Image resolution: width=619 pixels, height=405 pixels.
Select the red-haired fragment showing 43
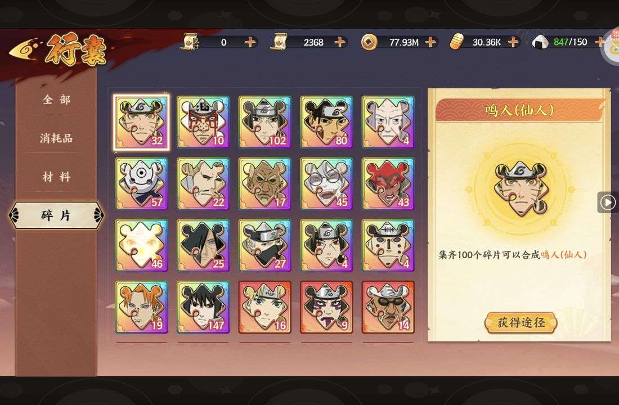[x=388, y=184]
